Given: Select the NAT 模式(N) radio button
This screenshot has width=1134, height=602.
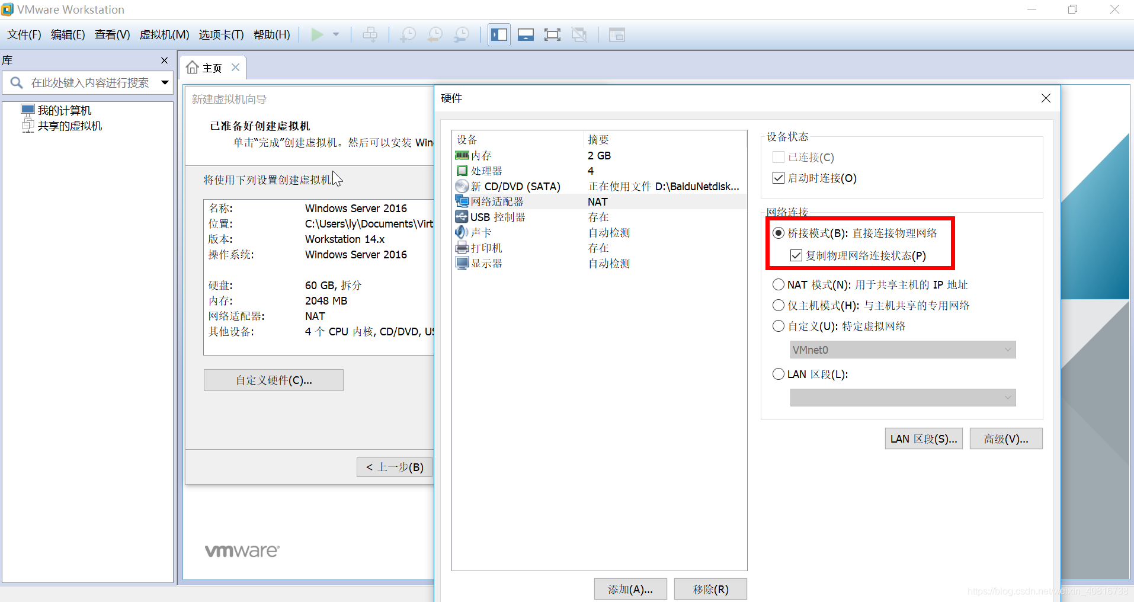Looking at the screenshot, I should pyautogui.click(x=779, y=284).
